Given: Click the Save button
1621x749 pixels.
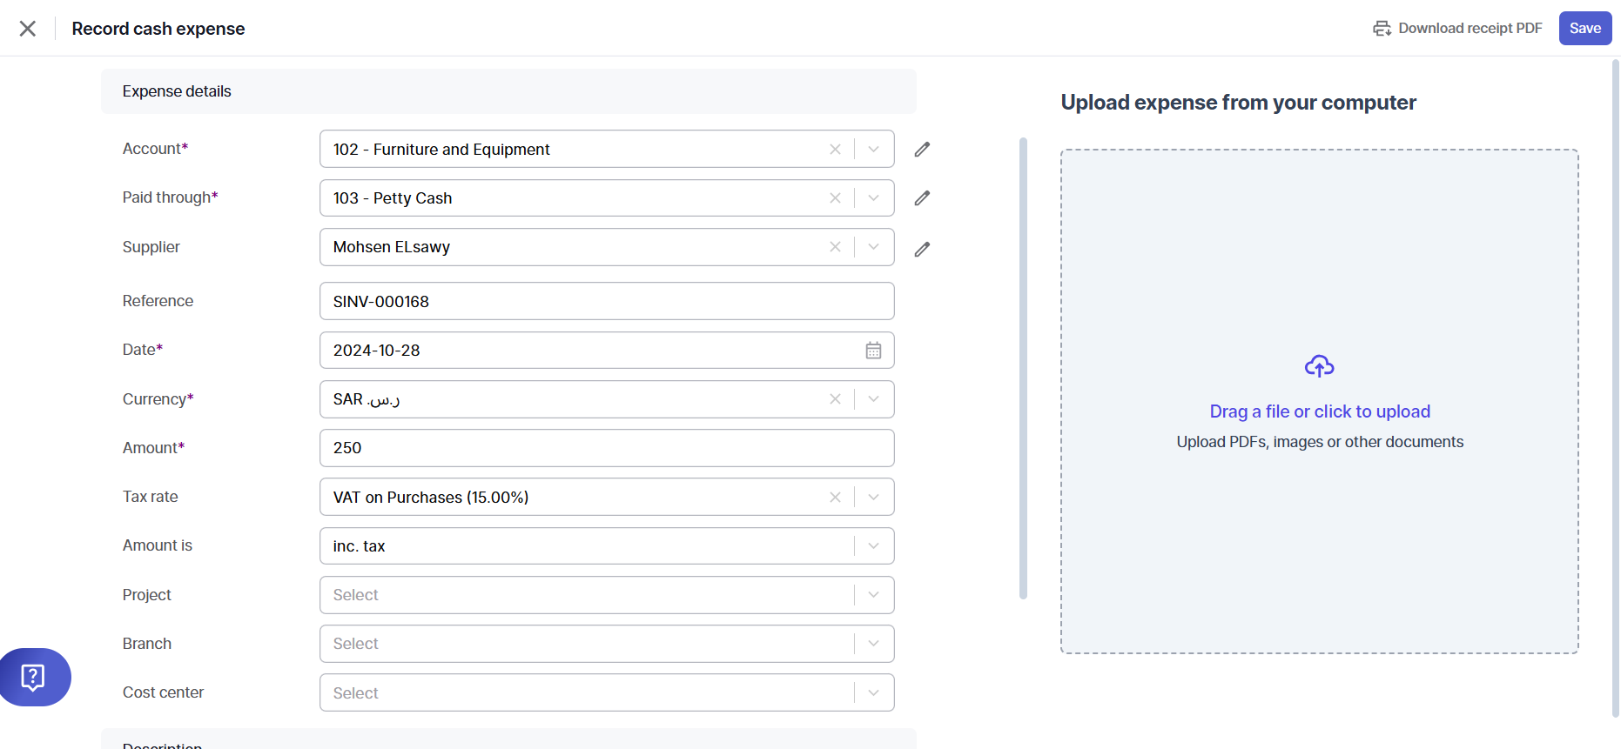Looking at the screenshot, I should point(1584,29).
